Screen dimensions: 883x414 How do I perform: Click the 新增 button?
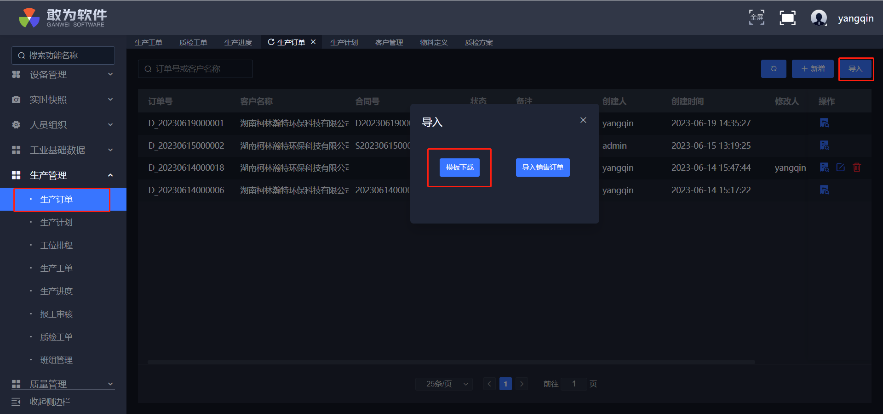pyautogui.click(x=813, y=69)
